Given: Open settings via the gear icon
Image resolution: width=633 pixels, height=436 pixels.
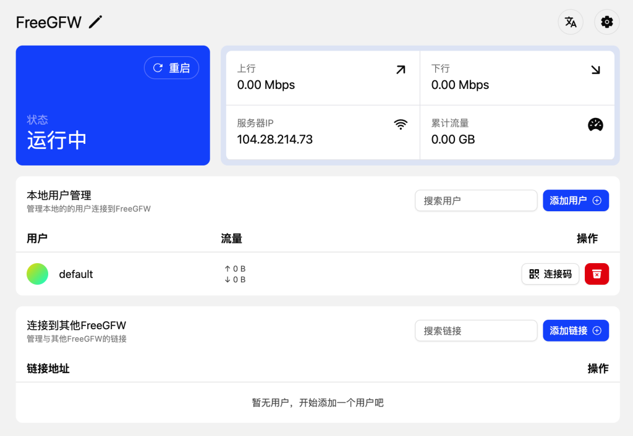Looking at the screenshot, I should [x=607, y=22].
